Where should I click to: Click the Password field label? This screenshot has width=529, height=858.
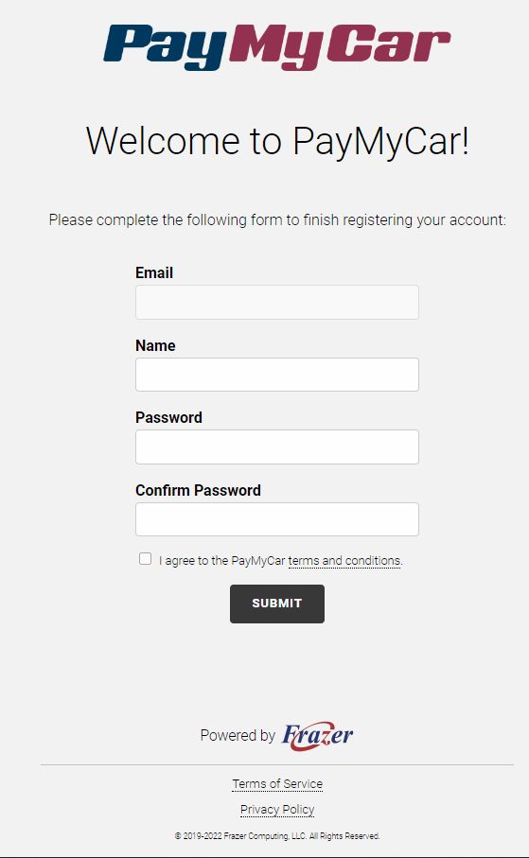[x=168, y=417]
